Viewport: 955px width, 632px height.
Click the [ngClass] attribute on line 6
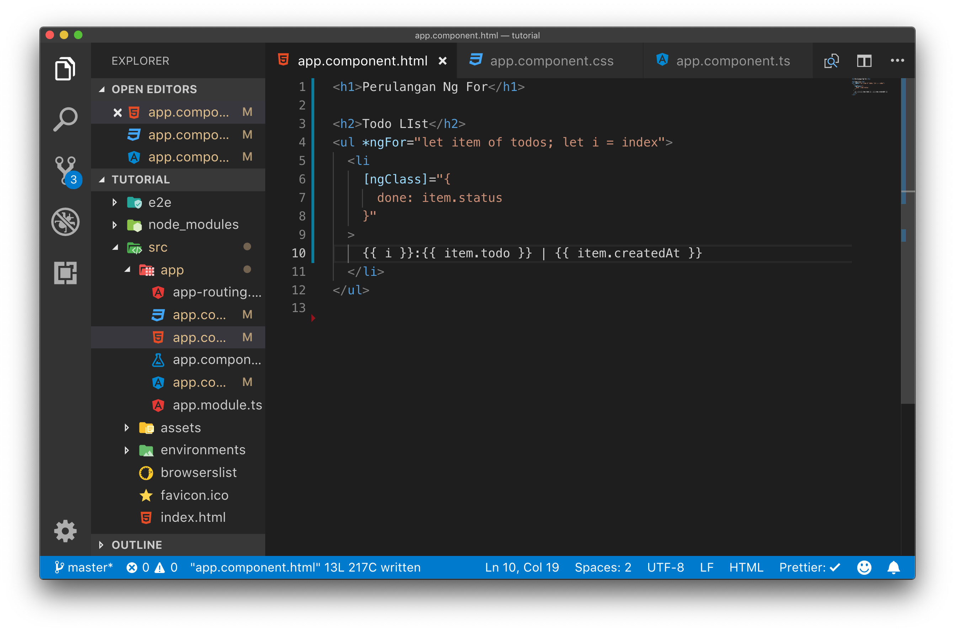pos(395,179)
